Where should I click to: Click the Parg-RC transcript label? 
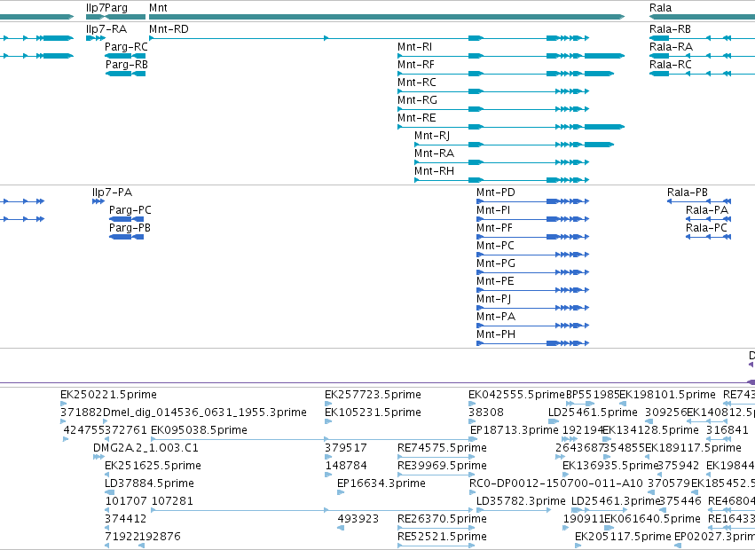(x=126, y=47)
